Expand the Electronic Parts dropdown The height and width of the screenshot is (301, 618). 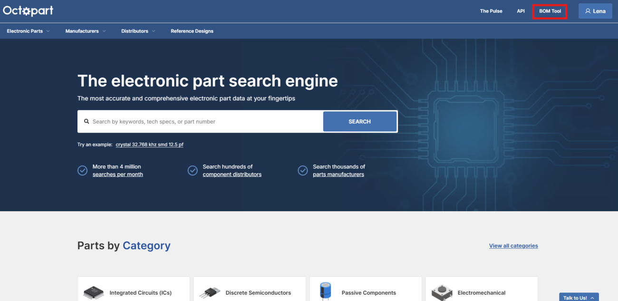pos(28,31)
